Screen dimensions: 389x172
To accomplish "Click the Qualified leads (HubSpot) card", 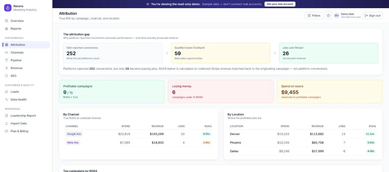I will 221,53.
